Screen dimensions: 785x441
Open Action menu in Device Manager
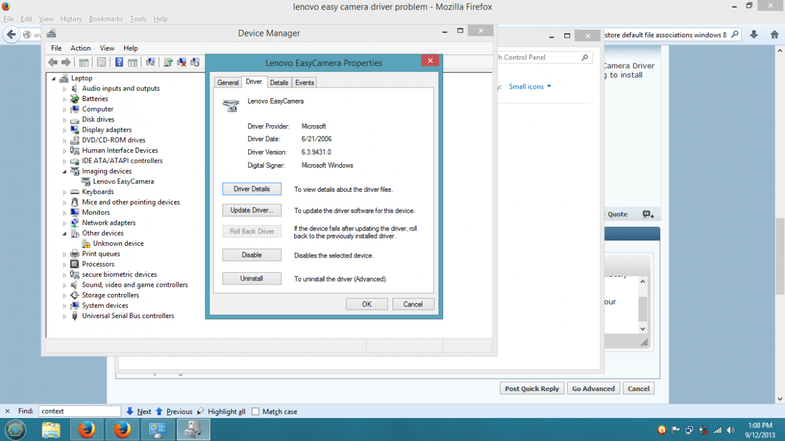(81, 48)
